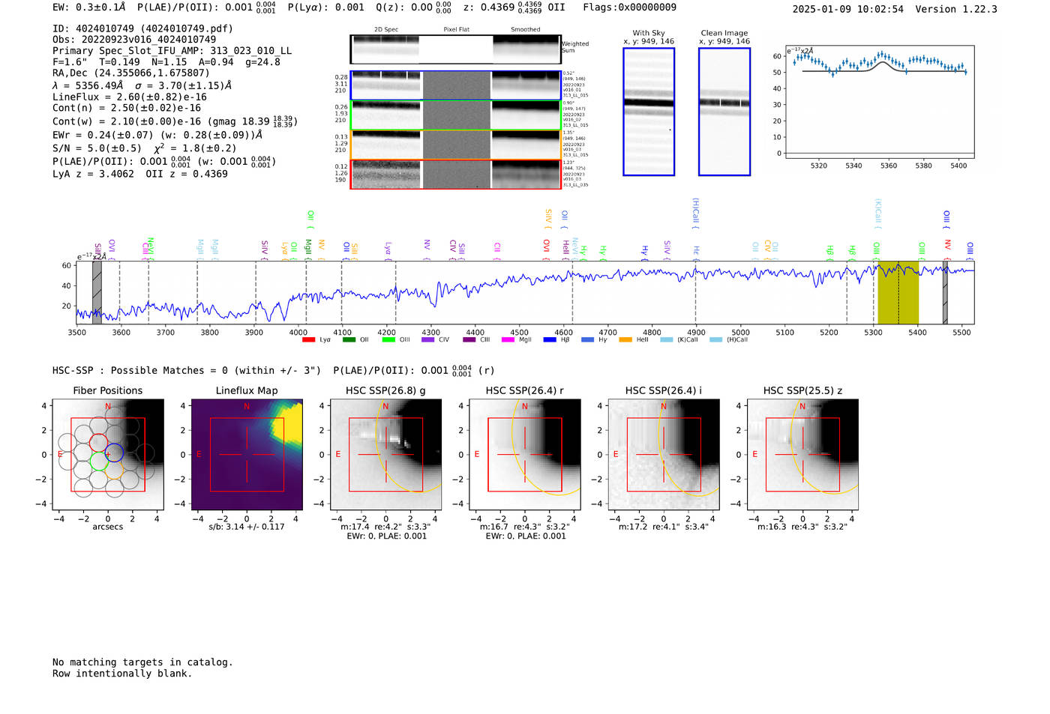Click the P(Lyα): 0.001 header value
1050x714 pixels.
click(x=326, y=7)
